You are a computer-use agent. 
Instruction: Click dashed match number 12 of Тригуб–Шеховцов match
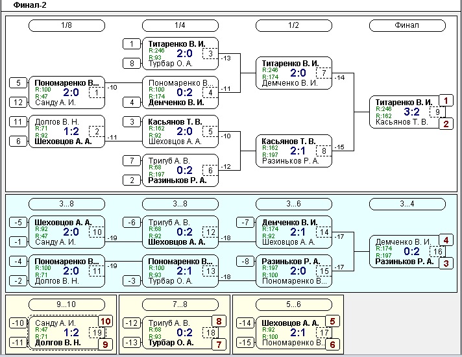[210, 232]
